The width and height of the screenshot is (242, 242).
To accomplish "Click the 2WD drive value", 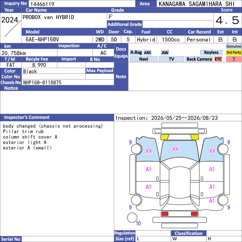I will [100, 40].
